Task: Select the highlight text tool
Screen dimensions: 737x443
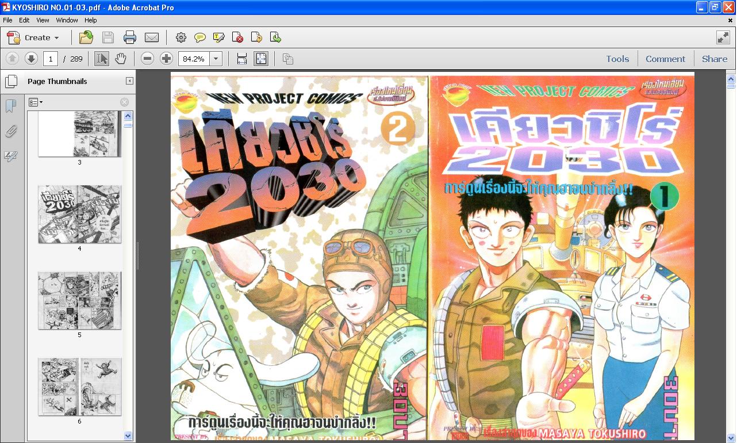Action: pyautogui.click(x=219, y=37)
